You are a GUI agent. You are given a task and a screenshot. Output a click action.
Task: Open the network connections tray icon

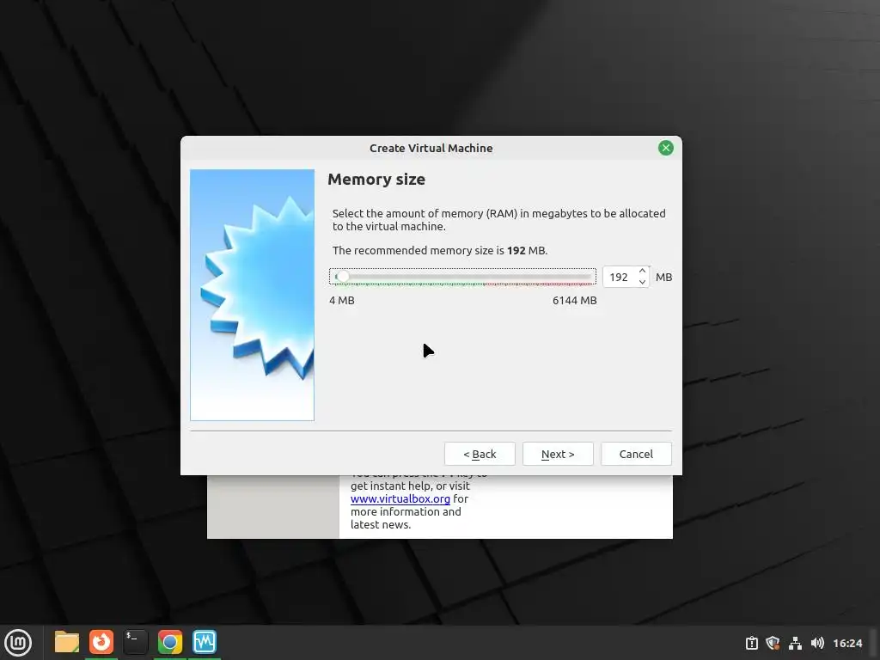[795, 643]
